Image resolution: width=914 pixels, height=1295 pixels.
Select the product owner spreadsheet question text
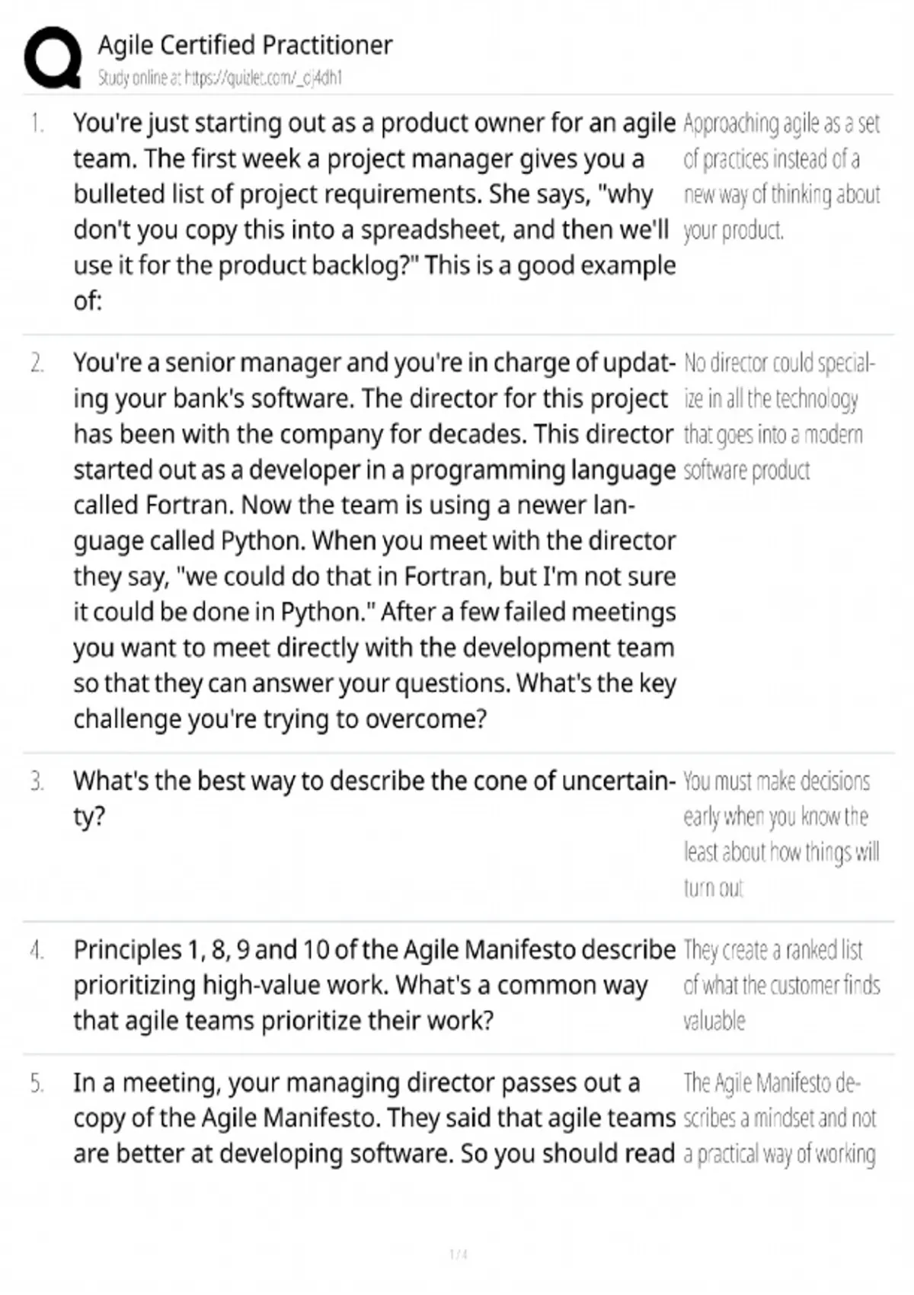coord(374,212)
